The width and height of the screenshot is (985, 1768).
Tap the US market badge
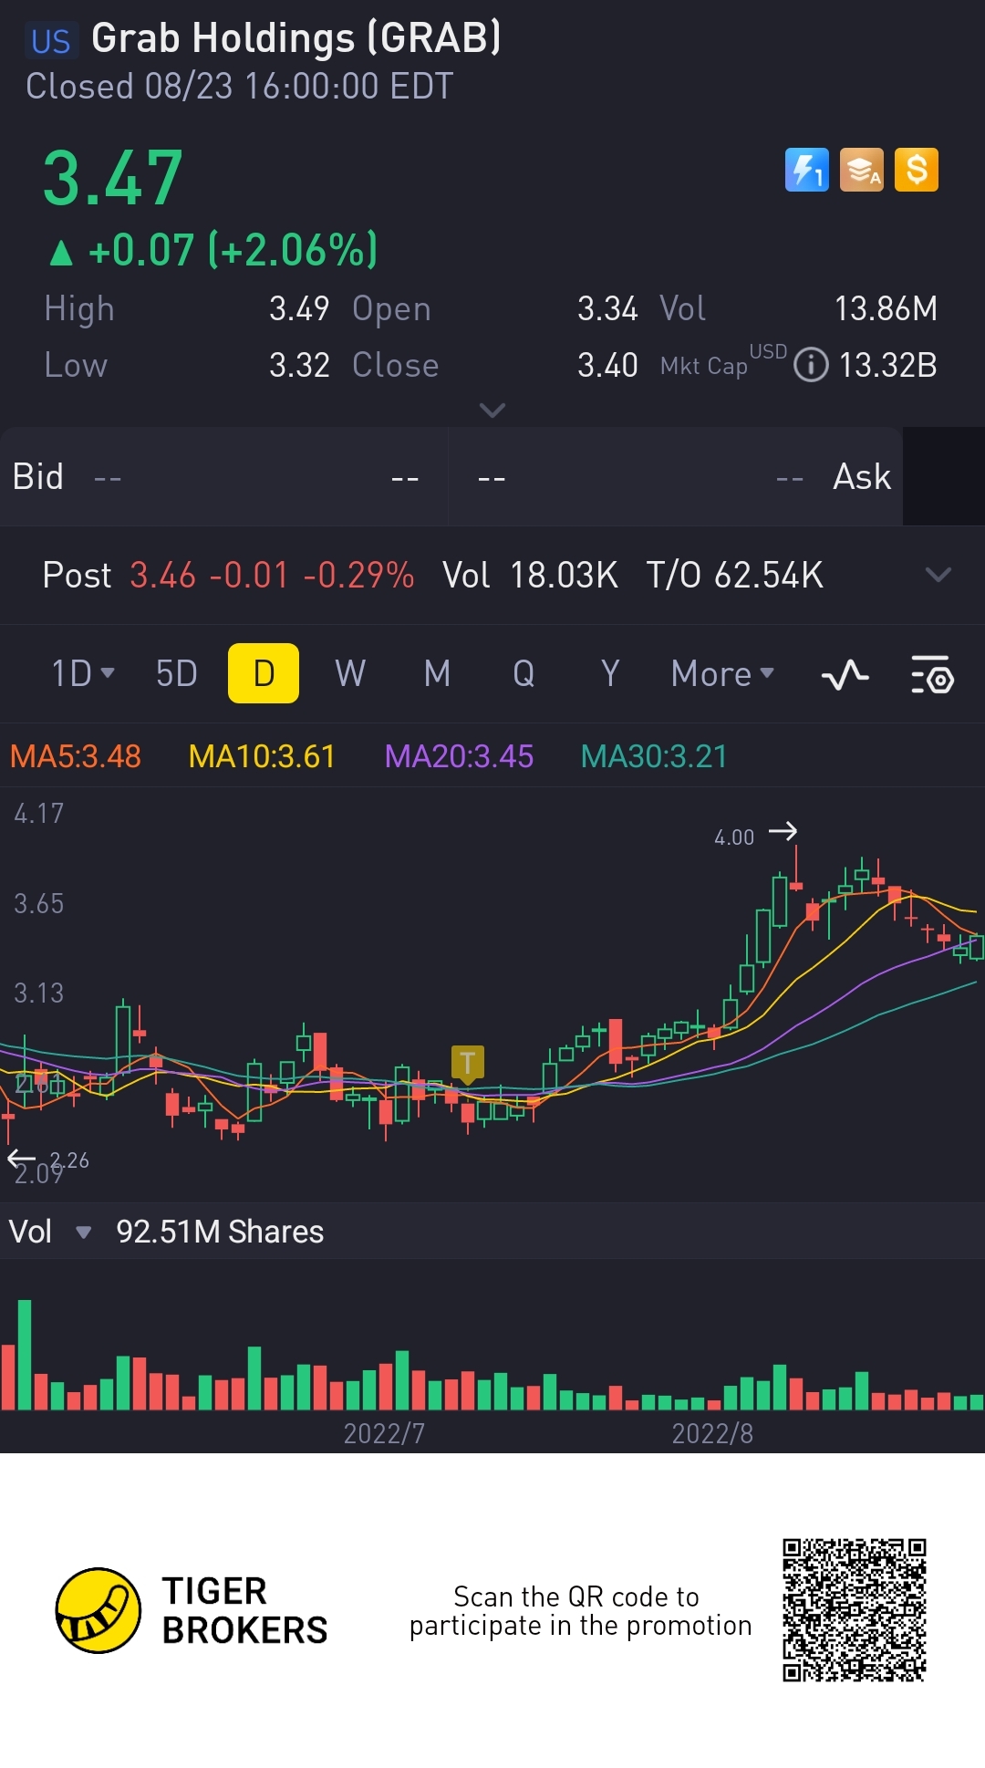pyautogui.click(x=50, y=41)
